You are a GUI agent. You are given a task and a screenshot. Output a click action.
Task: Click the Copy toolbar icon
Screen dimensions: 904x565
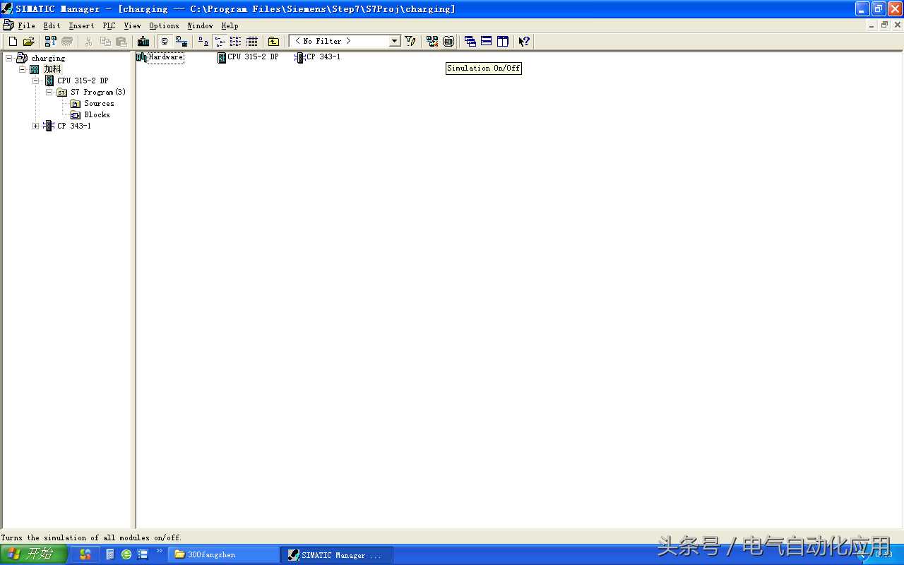point(105,42)
